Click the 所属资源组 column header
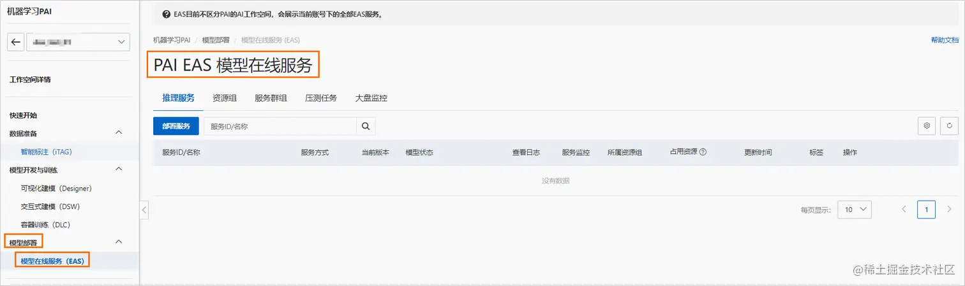965x286 pixels. point(625,153)
